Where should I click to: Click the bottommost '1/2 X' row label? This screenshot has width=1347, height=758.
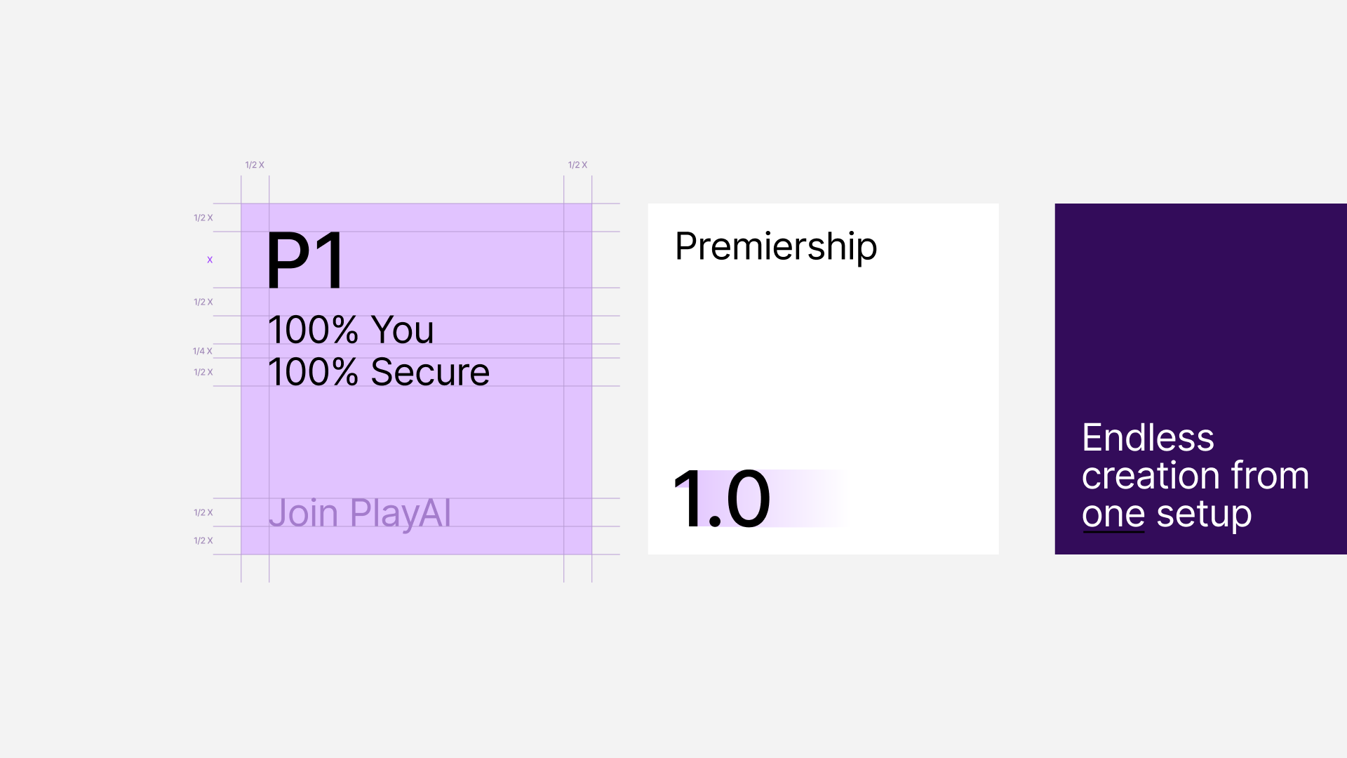(203, 540)
